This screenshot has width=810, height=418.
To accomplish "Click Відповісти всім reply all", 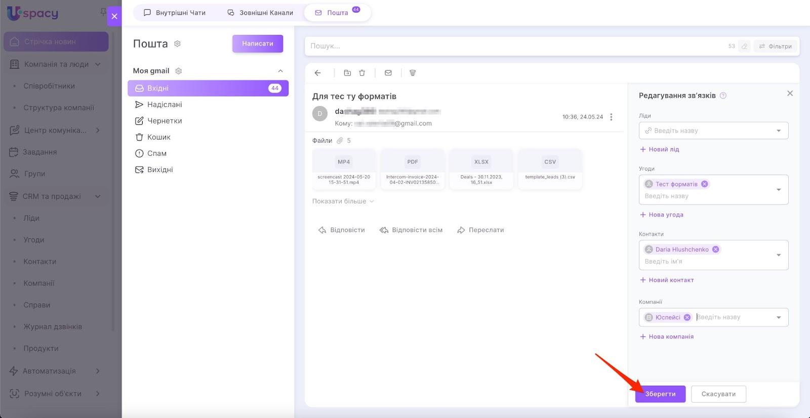I will click(411, 230).
